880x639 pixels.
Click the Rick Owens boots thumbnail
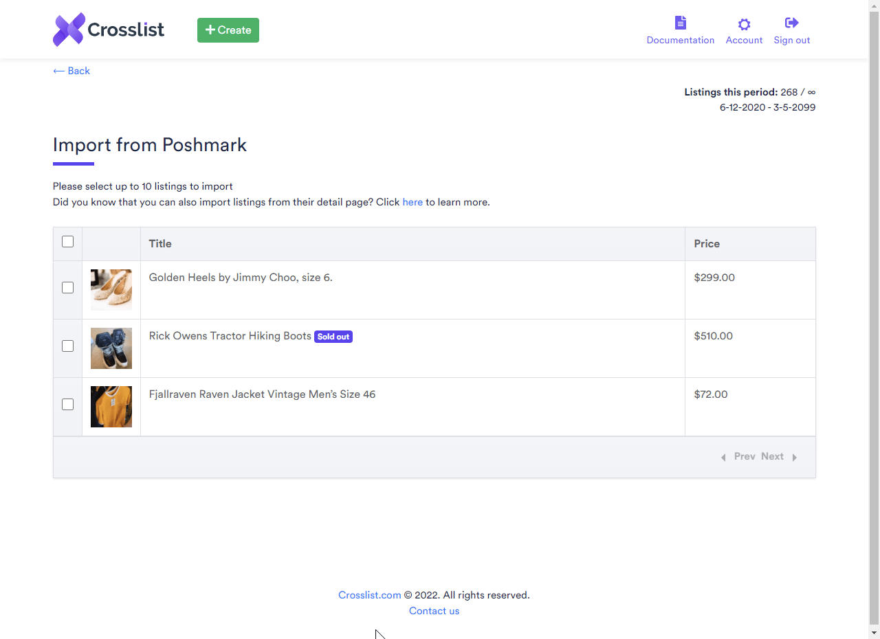click(111, 348)
